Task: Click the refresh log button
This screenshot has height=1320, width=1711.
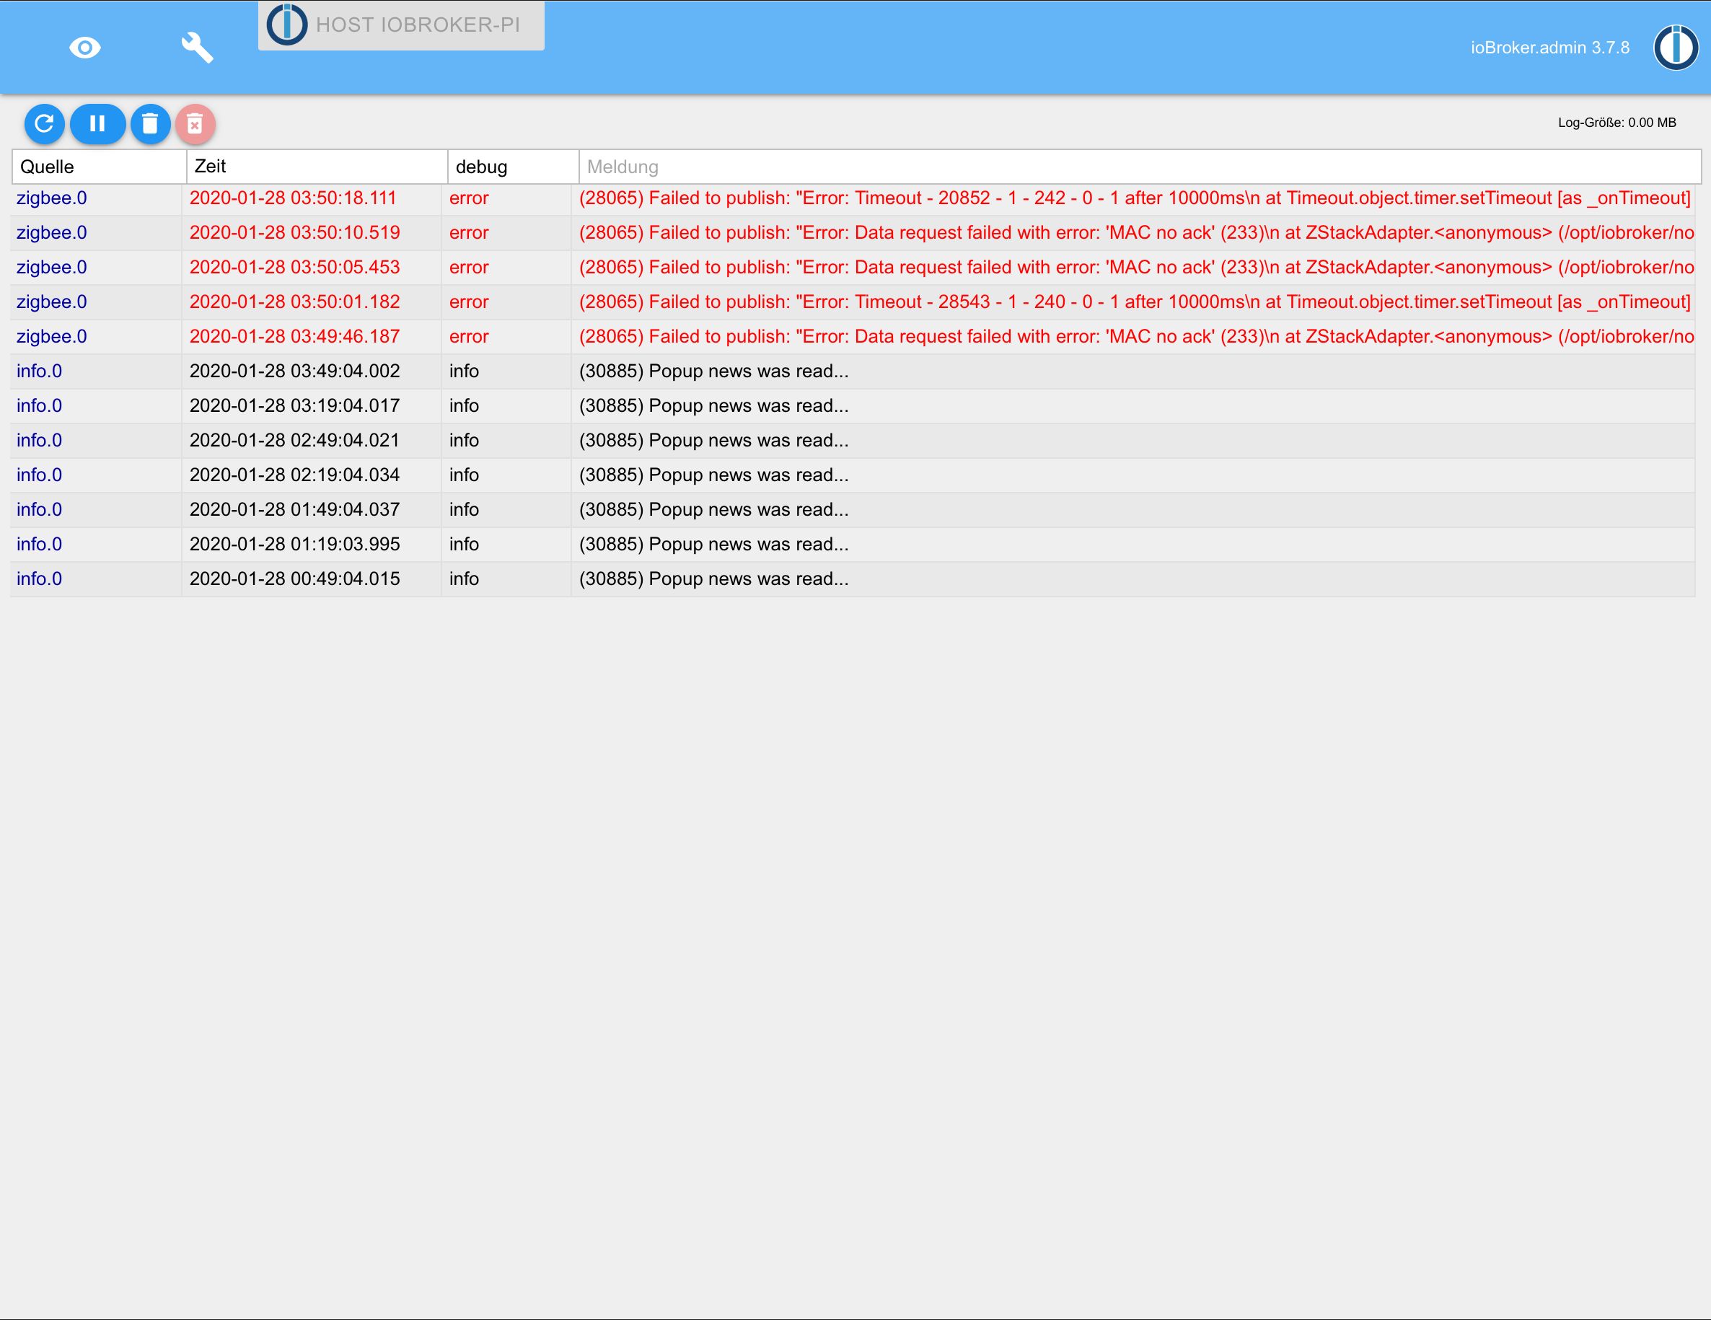Action: point(44,124)
